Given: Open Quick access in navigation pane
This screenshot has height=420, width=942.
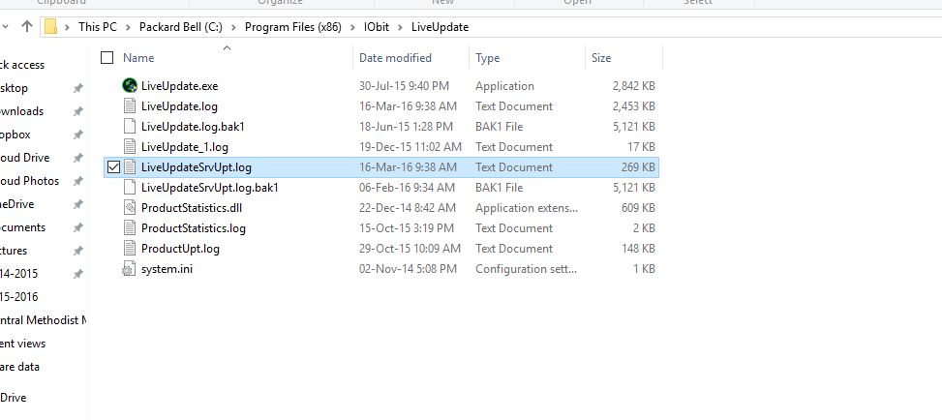Looking at the screenshot, I should coord(21,65).
